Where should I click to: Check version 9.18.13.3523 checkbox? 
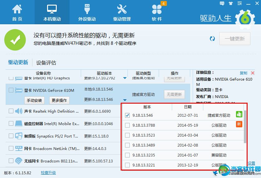(127, 135)
